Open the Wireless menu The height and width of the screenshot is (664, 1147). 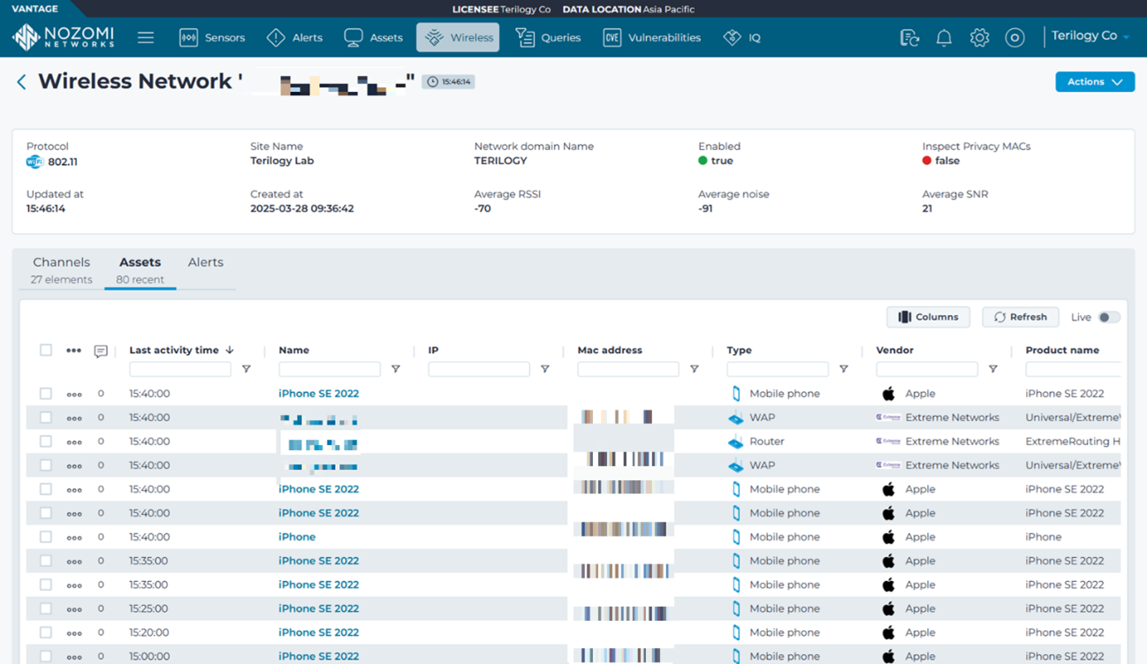pyautogui.click(x=458, y=37)
